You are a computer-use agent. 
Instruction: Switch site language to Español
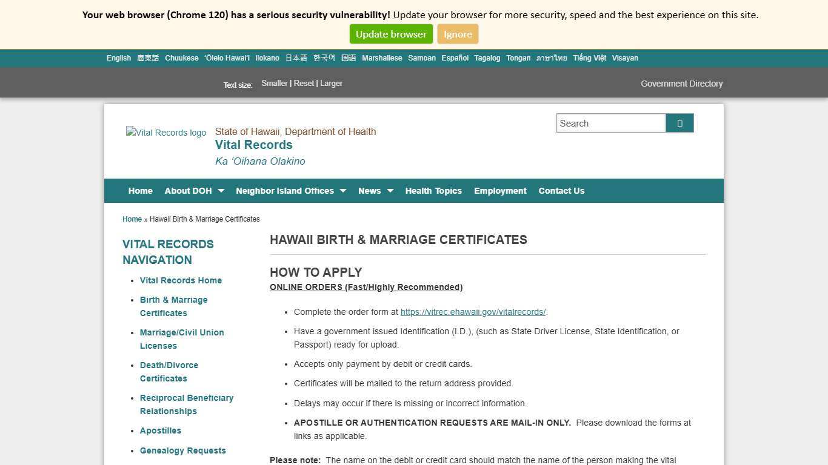pos(455,58)
